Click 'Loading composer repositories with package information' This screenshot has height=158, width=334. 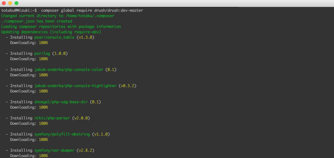(x=61, y=27)
